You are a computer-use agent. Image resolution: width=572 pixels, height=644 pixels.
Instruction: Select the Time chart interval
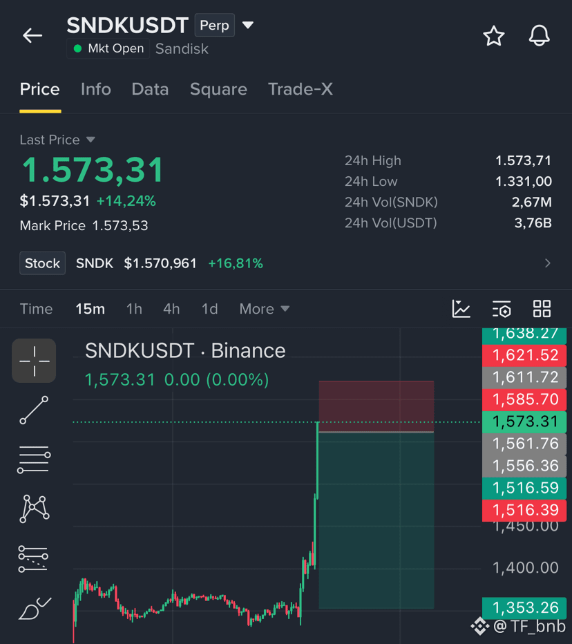(x=36, y=309)
